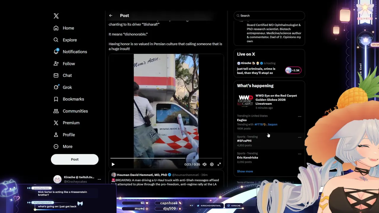This screenshot has height=213, width=379.
Task: Click Kirsche account avatar
Action: click(x=57, y=179)
